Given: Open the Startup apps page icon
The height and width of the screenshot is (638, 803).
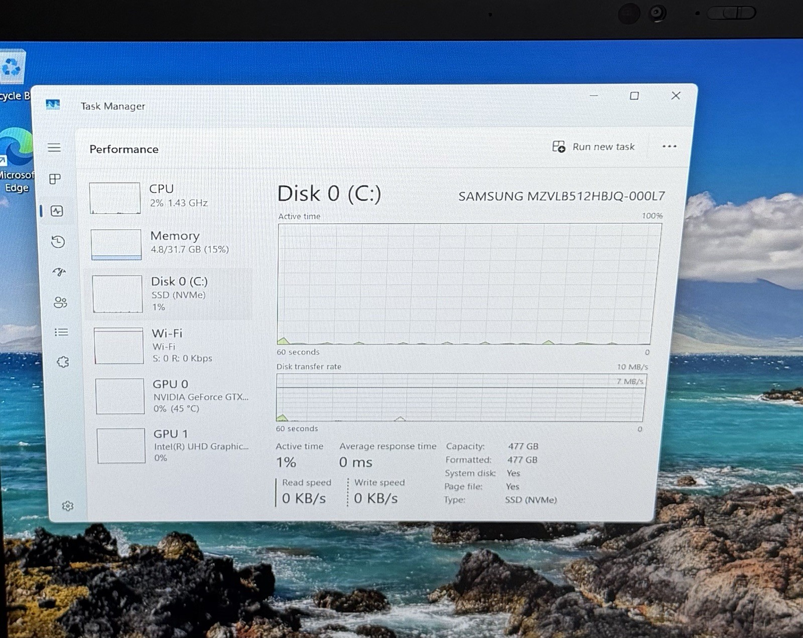Looking at the screenshot, I should point(59,272).
